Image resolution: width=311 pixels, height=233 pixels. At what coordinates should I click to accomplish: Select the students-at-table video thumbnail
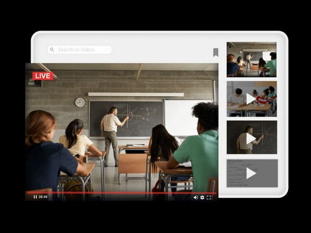[251, 98]
